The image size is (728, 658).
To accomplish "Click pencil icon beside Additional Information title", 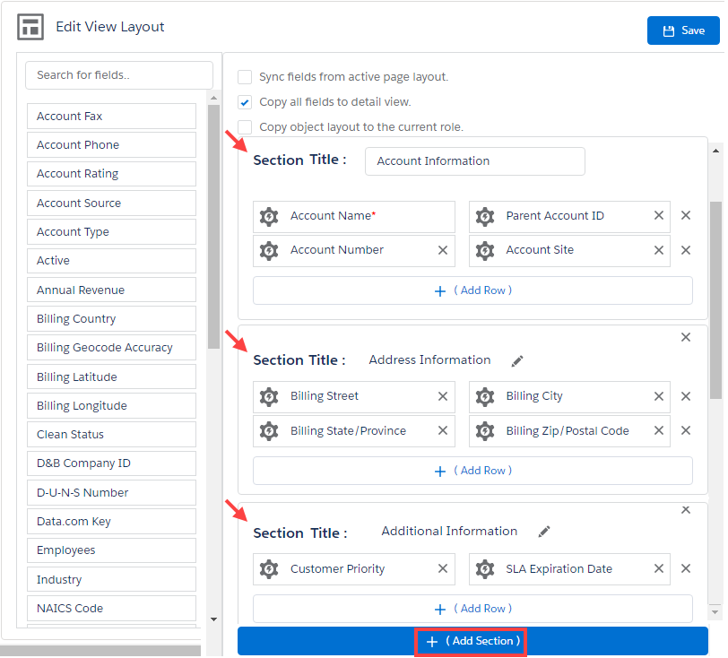I will [x=543, y=532].
